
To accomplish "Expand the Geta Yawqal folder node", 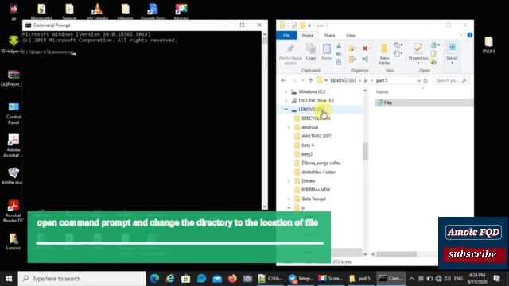I will [x=289, y=199].
